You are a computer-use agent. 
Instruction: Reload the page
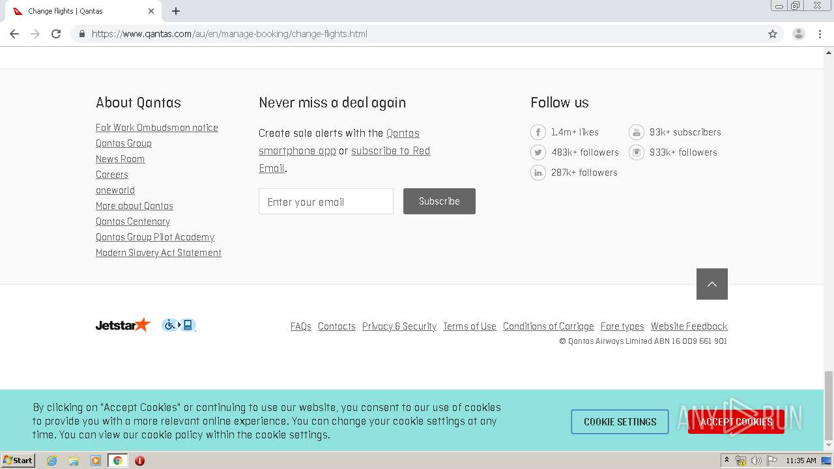click(56, 34)
